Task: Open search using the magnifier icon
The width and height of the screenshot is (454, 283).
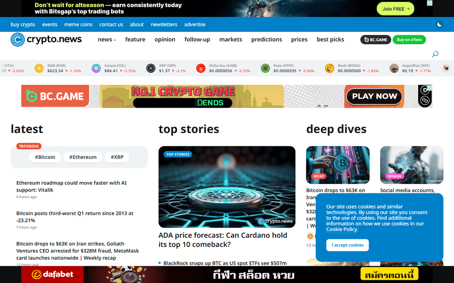Action: click(435, 54)
